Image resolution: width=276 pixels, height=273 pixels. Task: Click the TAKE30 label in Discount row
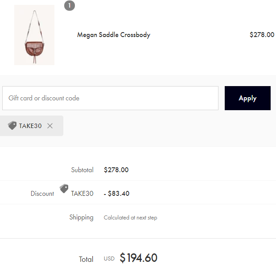pos(82,194)
